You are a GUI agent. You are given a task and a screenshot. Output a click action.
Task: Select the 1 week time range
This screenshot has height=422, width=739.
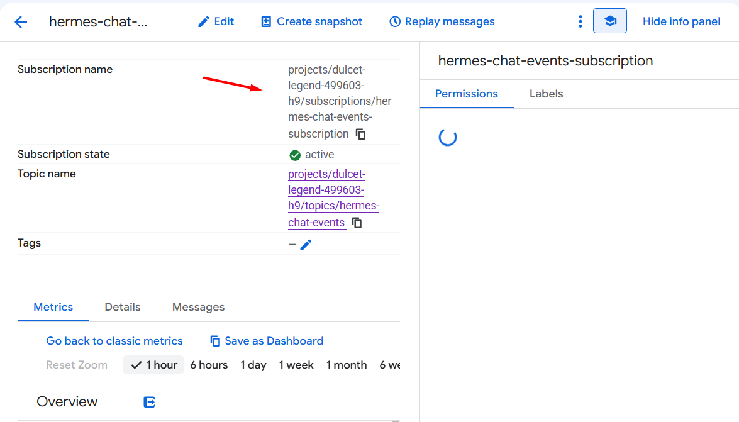(x=296, y=365)
